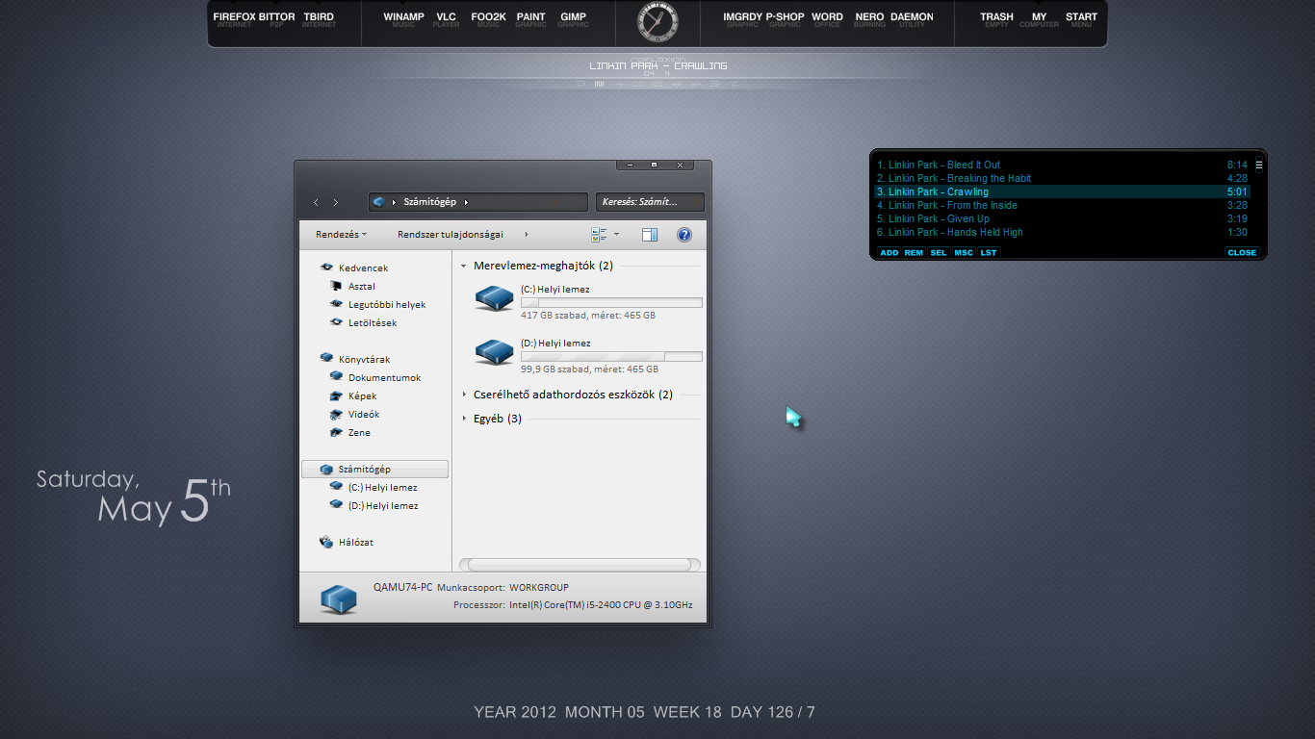Screen dimensions: 1315x739
Task: Expand Cserélhető adathordozós eszközök group
Action: (x=464, y=395)
